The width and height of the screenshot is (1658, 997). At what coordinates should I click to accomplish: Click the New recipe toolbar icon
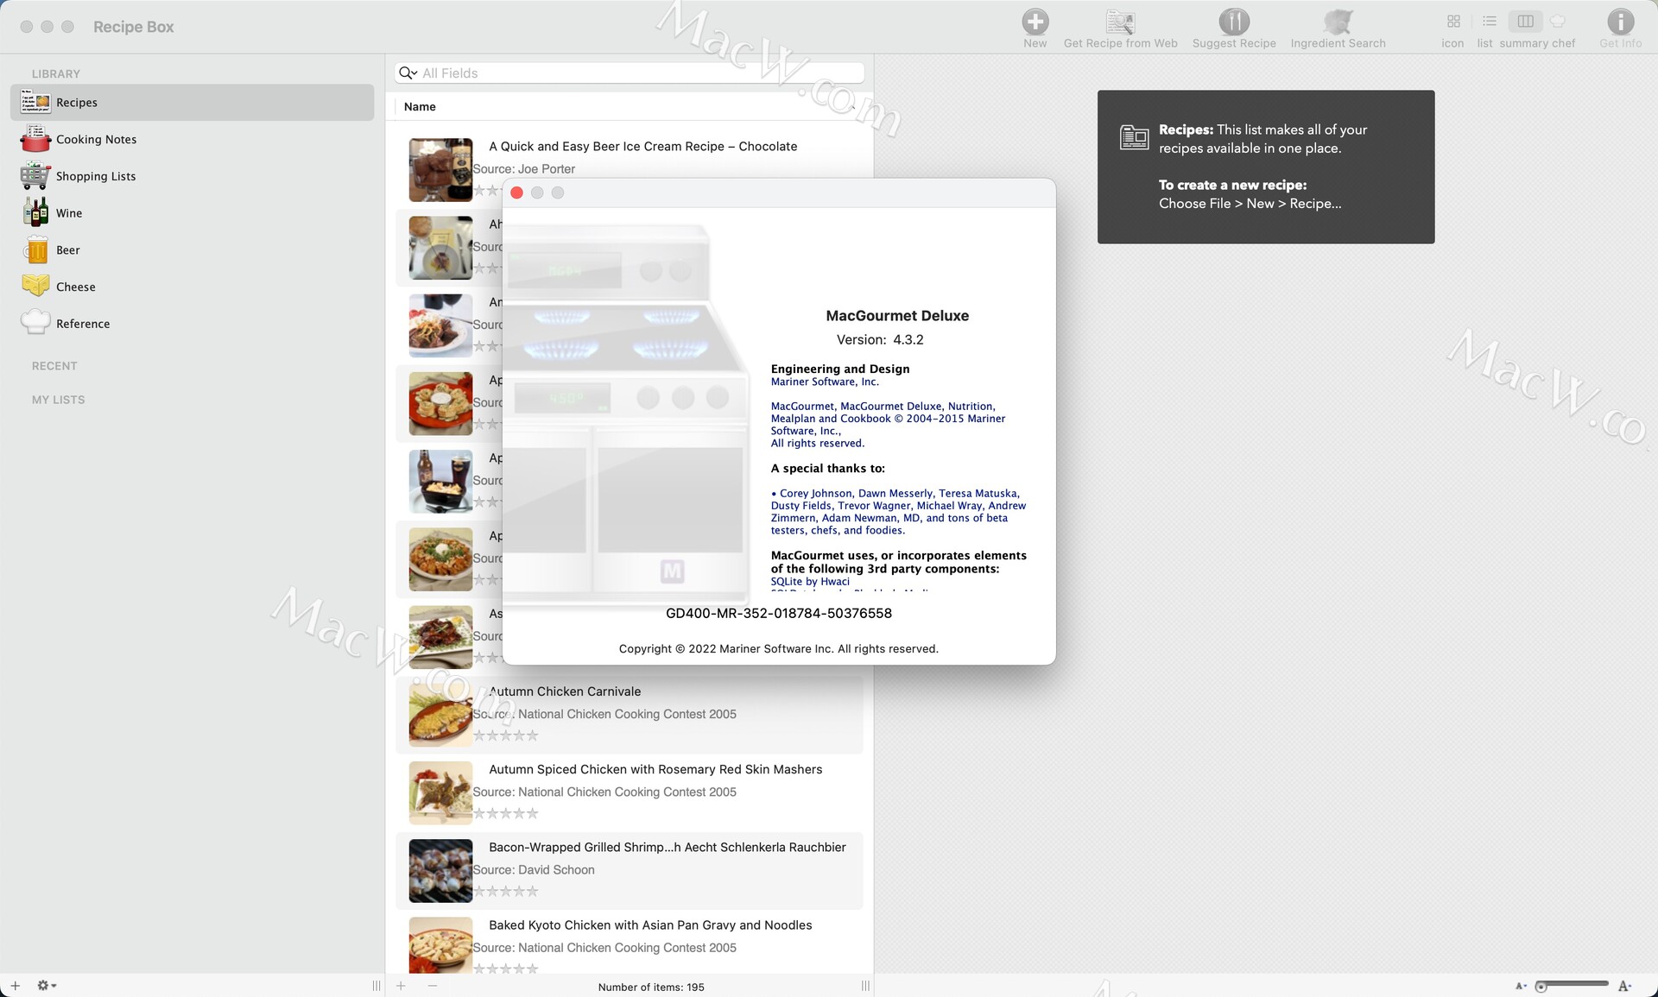1035,22
